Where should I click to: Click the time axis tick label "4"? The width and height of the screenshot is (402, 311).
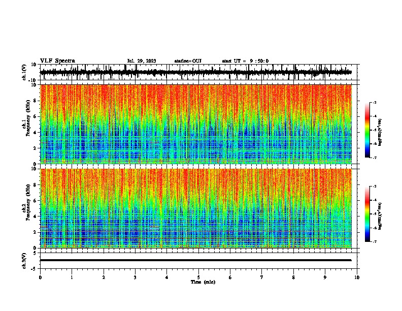pos(167,277)
